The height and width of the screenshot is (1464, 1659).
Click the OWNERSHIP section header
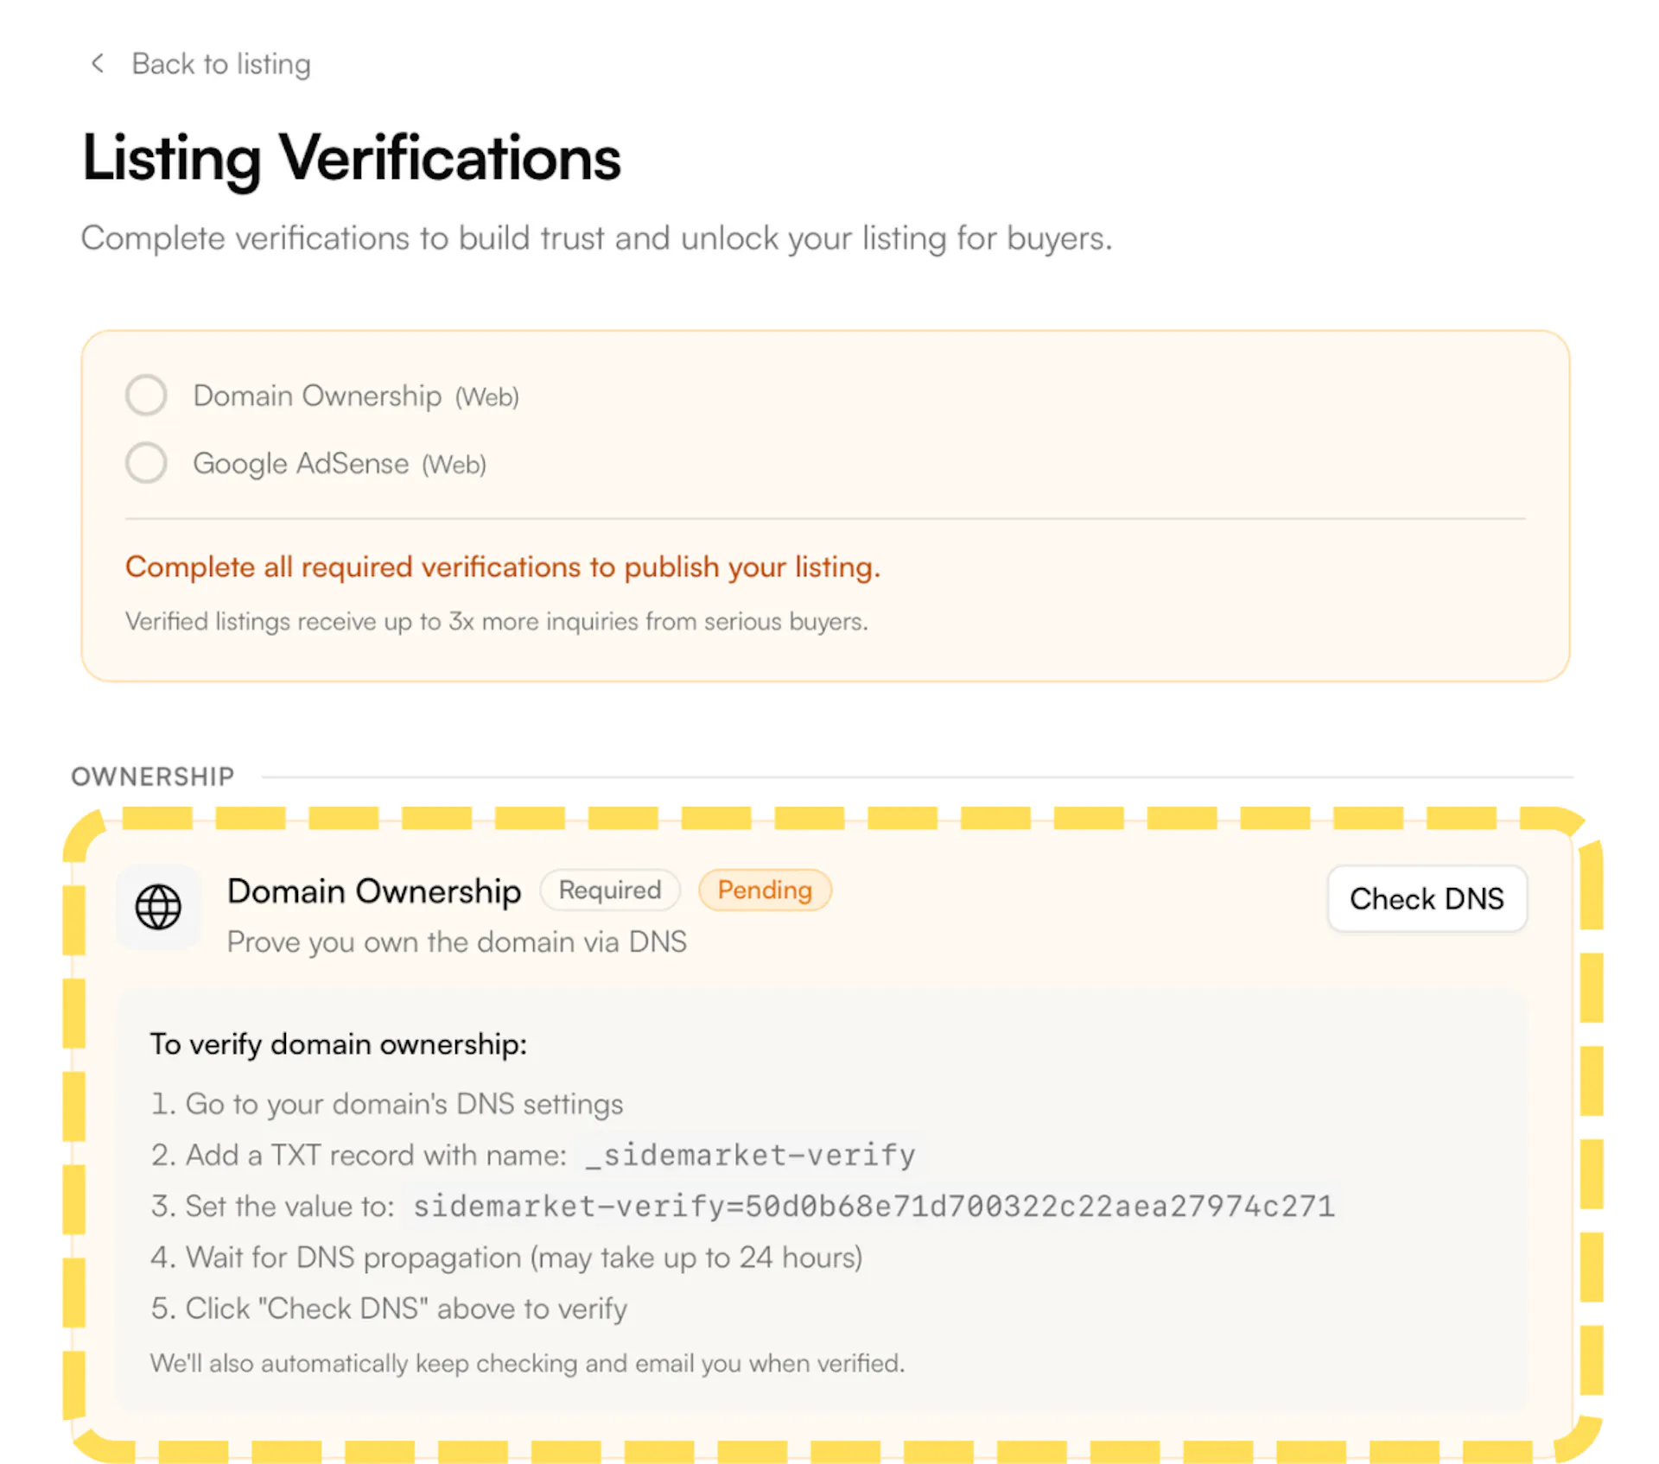(x=152, y=776)
